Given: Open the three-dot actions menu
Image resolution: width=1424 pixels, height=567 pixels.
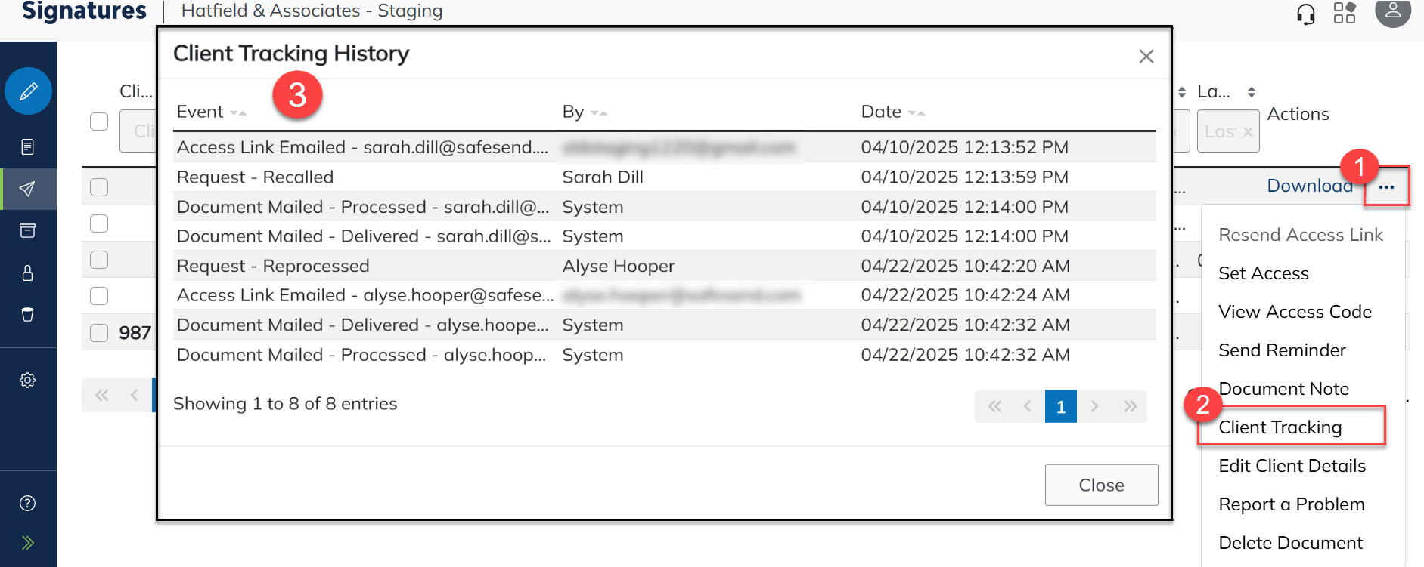Looking at the screenshot, I should (x=1386, y=186).
